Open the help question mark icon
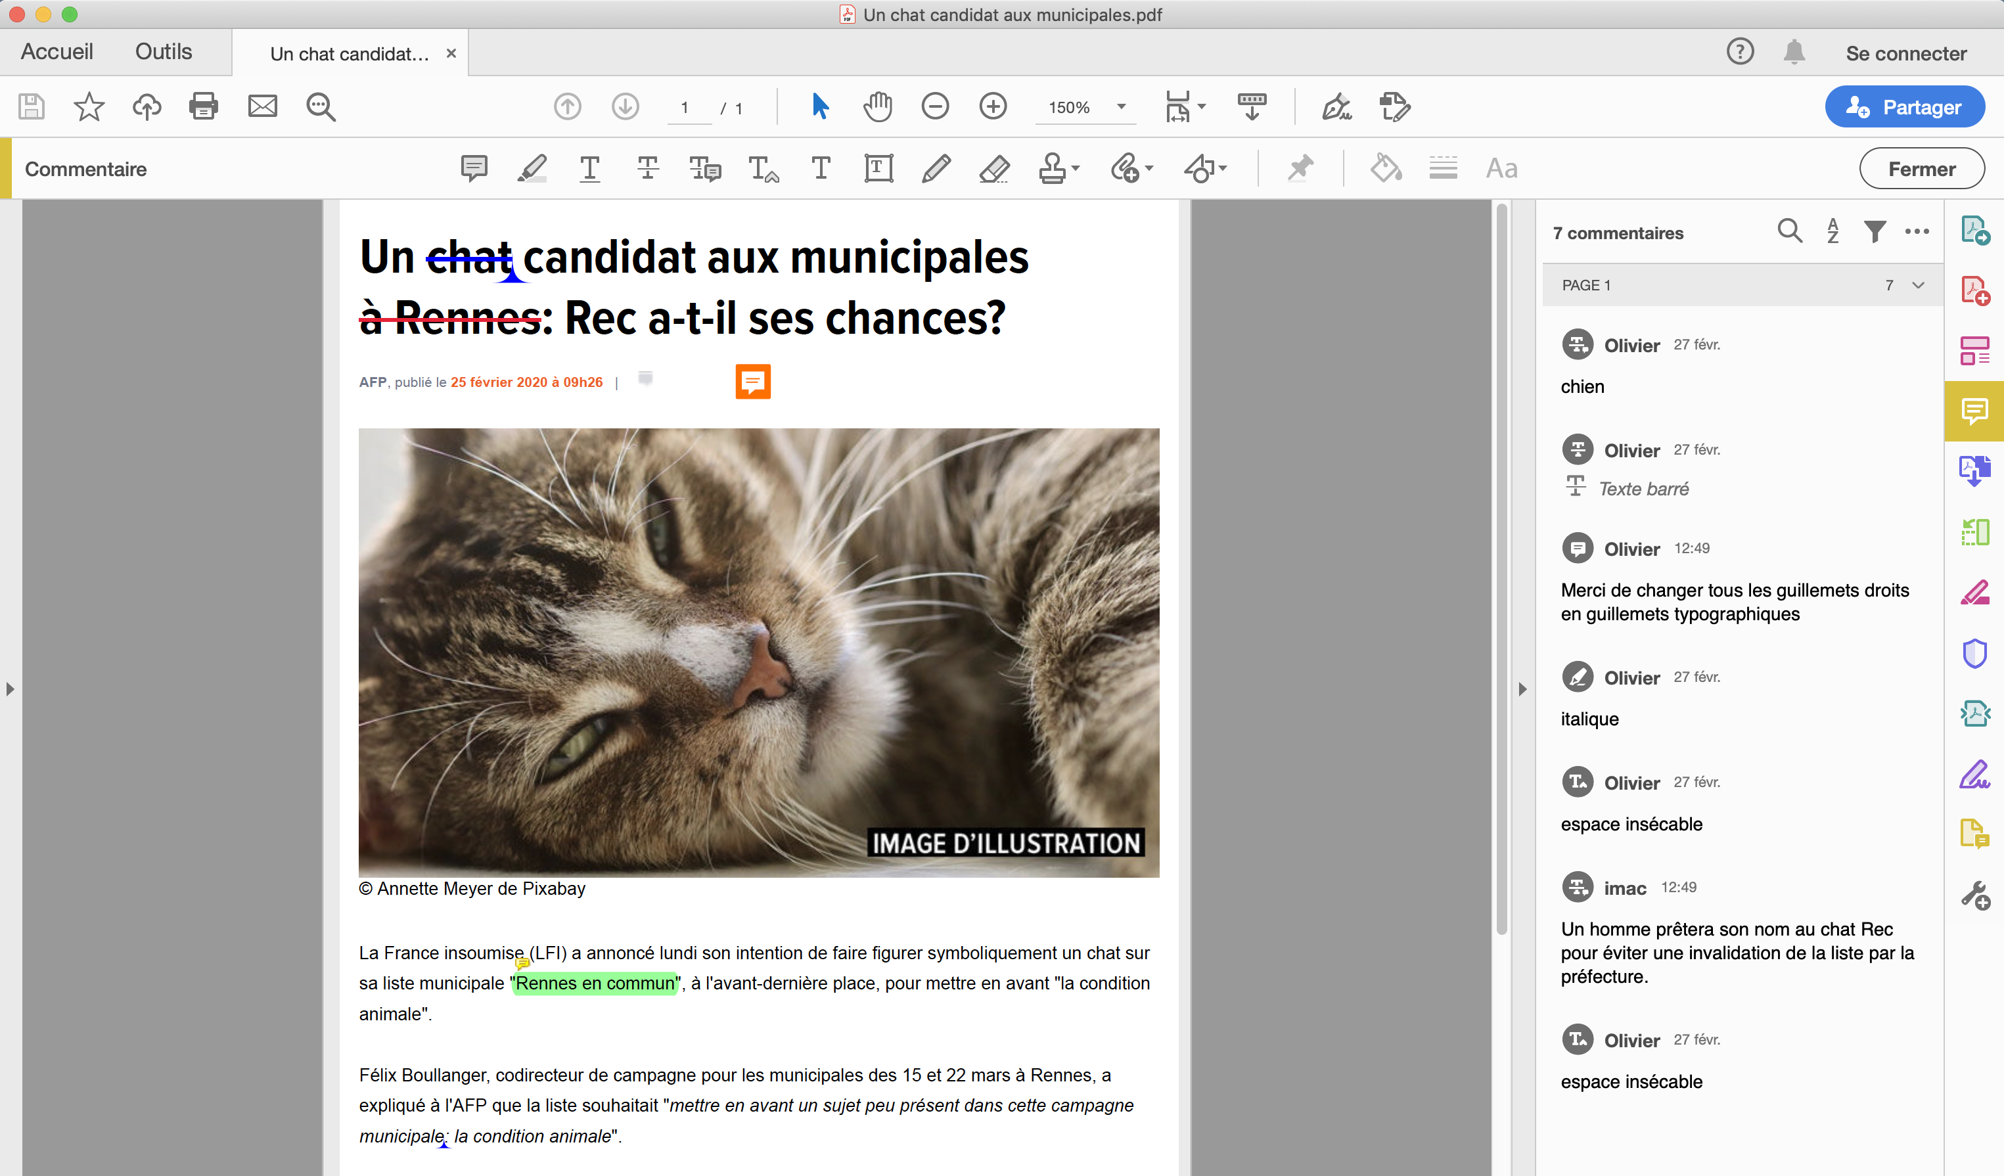This screenshot has width=2004, height=1176. 1740,52
